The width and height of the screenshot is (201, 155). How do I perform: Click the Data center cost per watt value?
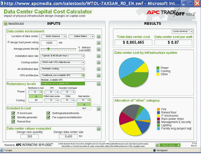point(173,42)
